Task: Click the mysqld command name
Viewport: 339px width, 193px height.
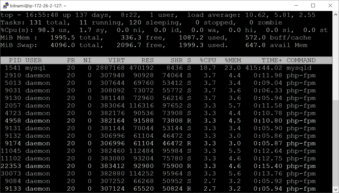Action: (x=299, y=68)
